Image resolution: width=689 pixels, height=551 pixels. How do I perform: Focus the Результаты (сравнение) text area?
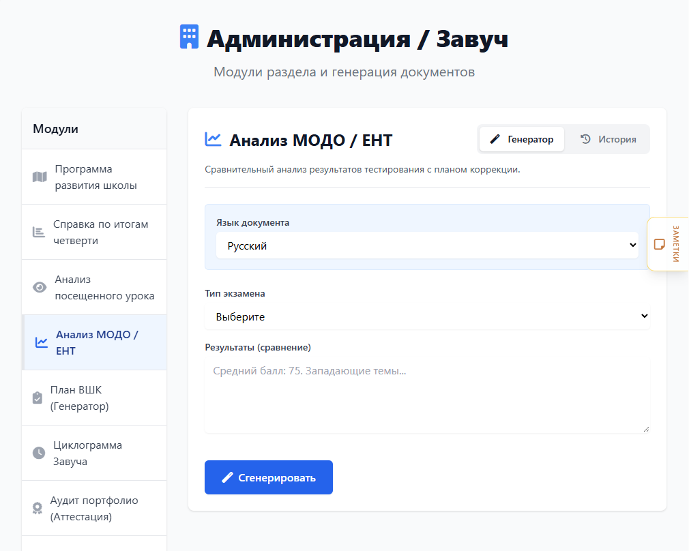pyautogui.click(x=427, y=395)
